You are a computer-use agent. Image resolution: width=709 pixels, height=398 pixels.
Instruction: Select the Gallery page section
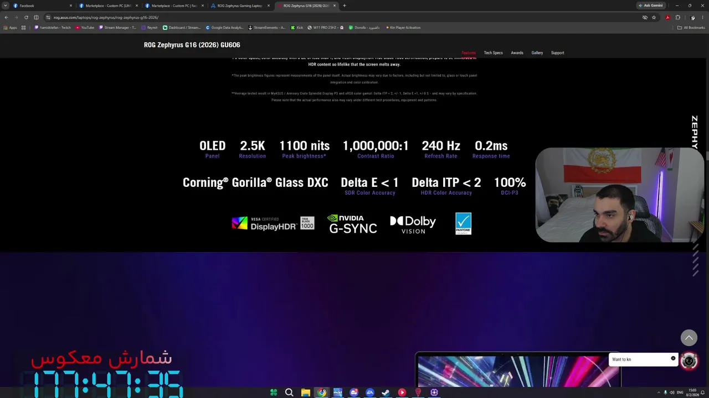pyautogui.click(x=537, y=53)
